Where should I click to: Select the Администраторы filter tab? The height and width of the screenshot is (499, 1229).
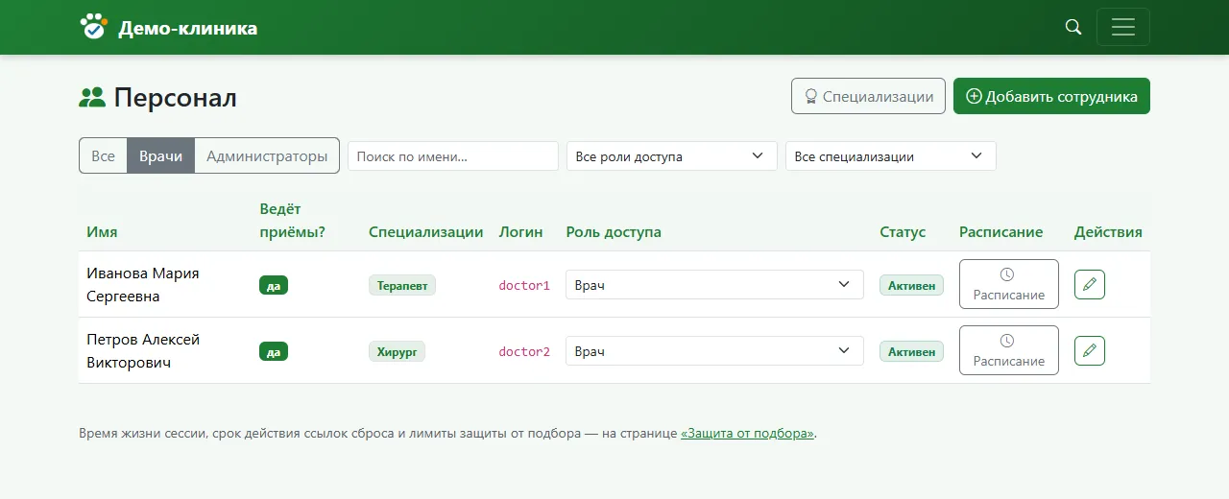point(267,155)
